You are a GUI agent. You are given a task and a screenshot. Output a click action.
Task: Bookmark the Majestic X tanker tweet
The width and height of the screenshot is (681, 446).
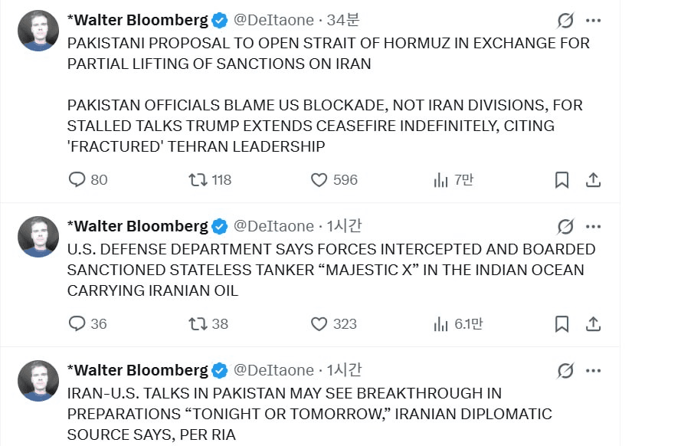[x=561, y=324]
